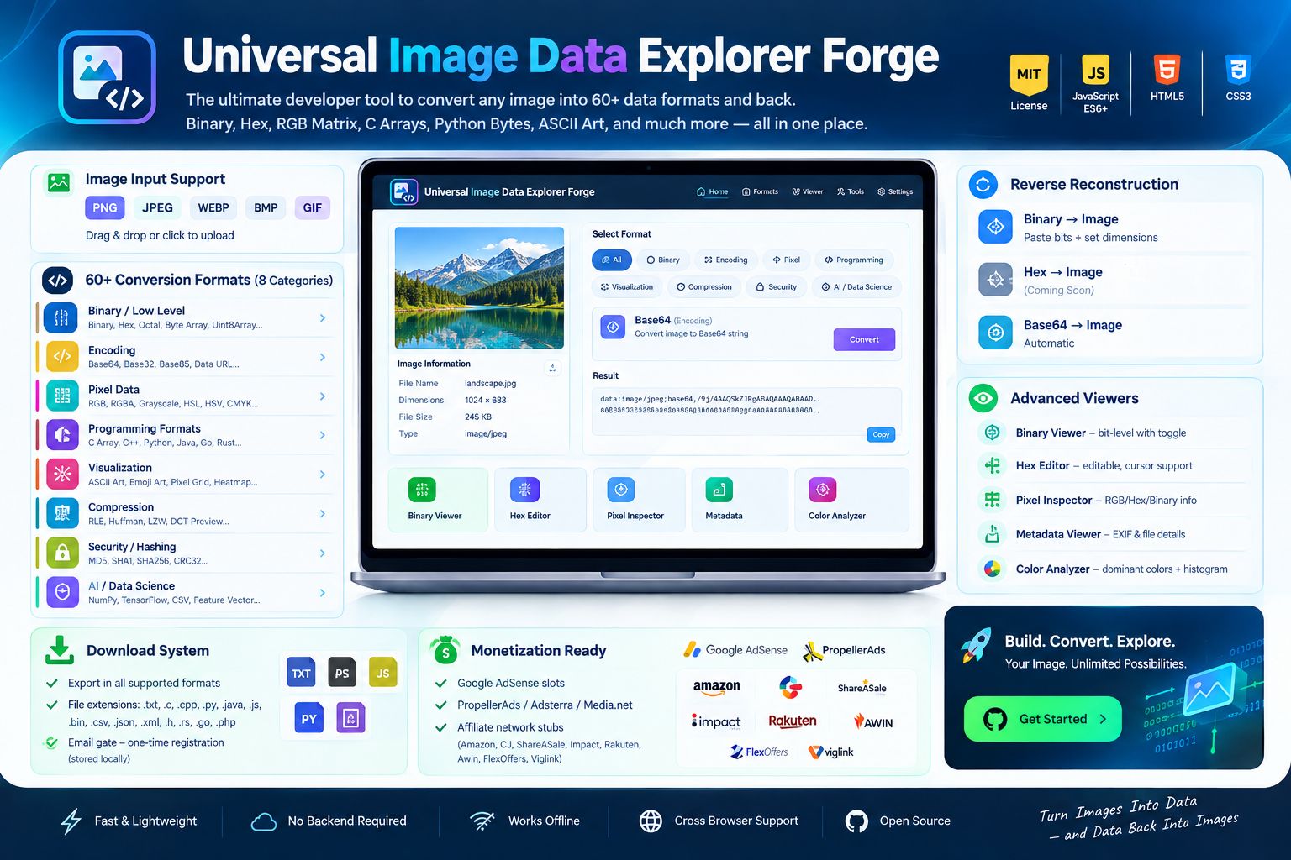This screenshot has height=860, width=1291.
Task: Open Tools in the app navbar
Action: pos(851,191)
